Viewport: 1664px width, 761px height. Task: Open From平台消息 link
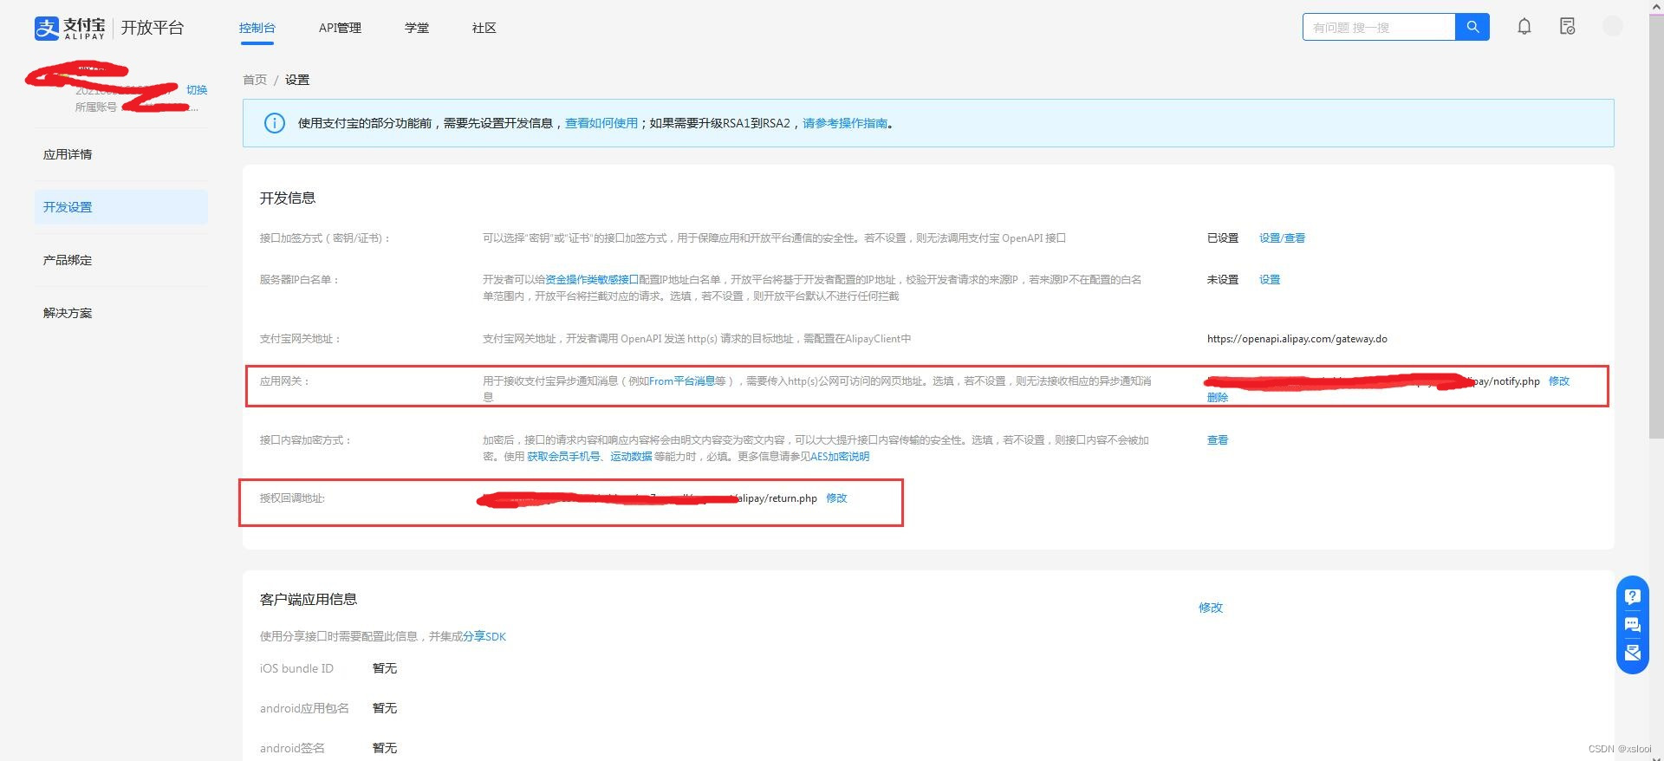(682, 380)
